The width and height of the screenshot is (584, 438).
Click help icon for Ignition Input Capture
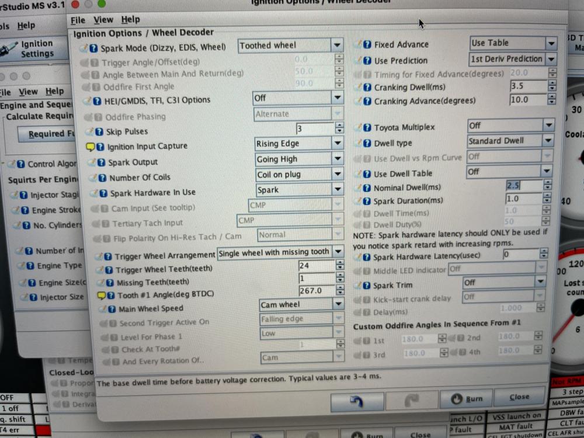[100, 147]
